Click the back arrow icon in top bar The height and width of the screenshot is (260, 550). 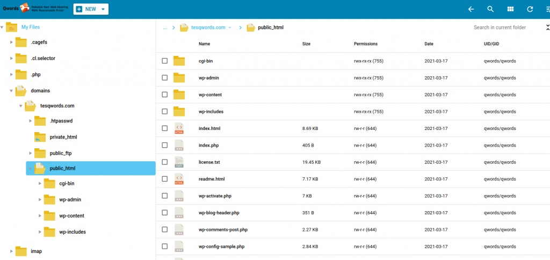point(471,9)
